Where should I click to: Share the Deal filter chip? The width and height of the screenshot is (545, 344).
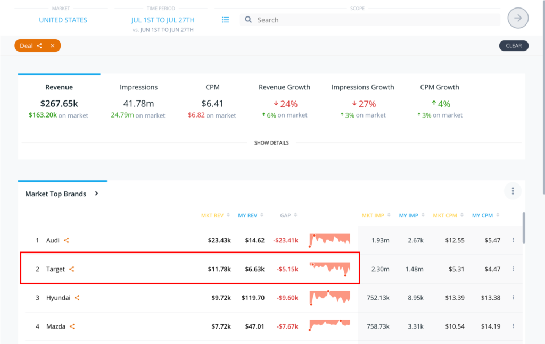click(39, 46)
